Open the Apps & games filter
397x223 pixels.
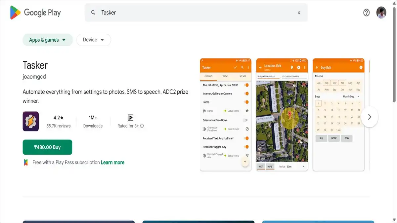coord(48,40)
